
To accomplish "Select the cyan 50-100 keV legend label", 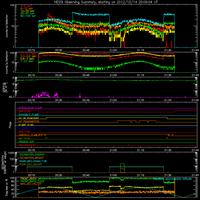I will (28, 16).
